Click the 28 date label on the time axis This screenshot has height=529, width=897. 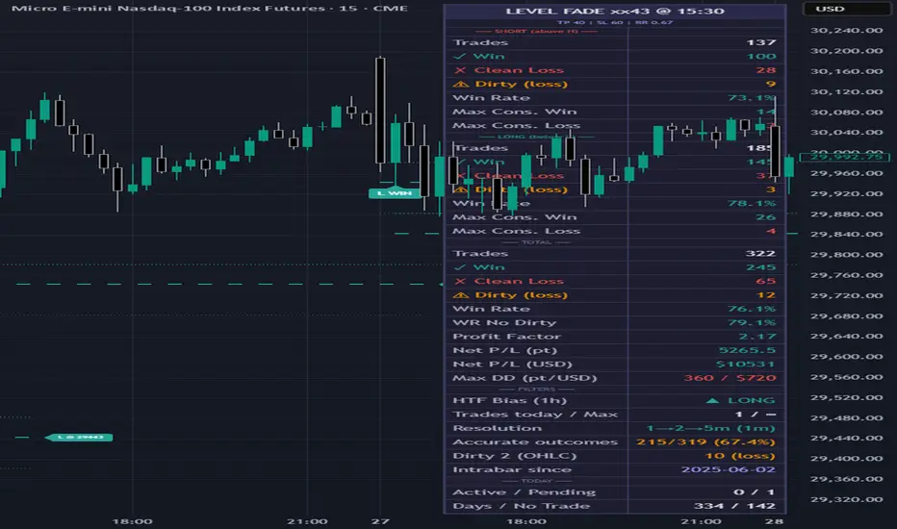click(x=774, y=521)
